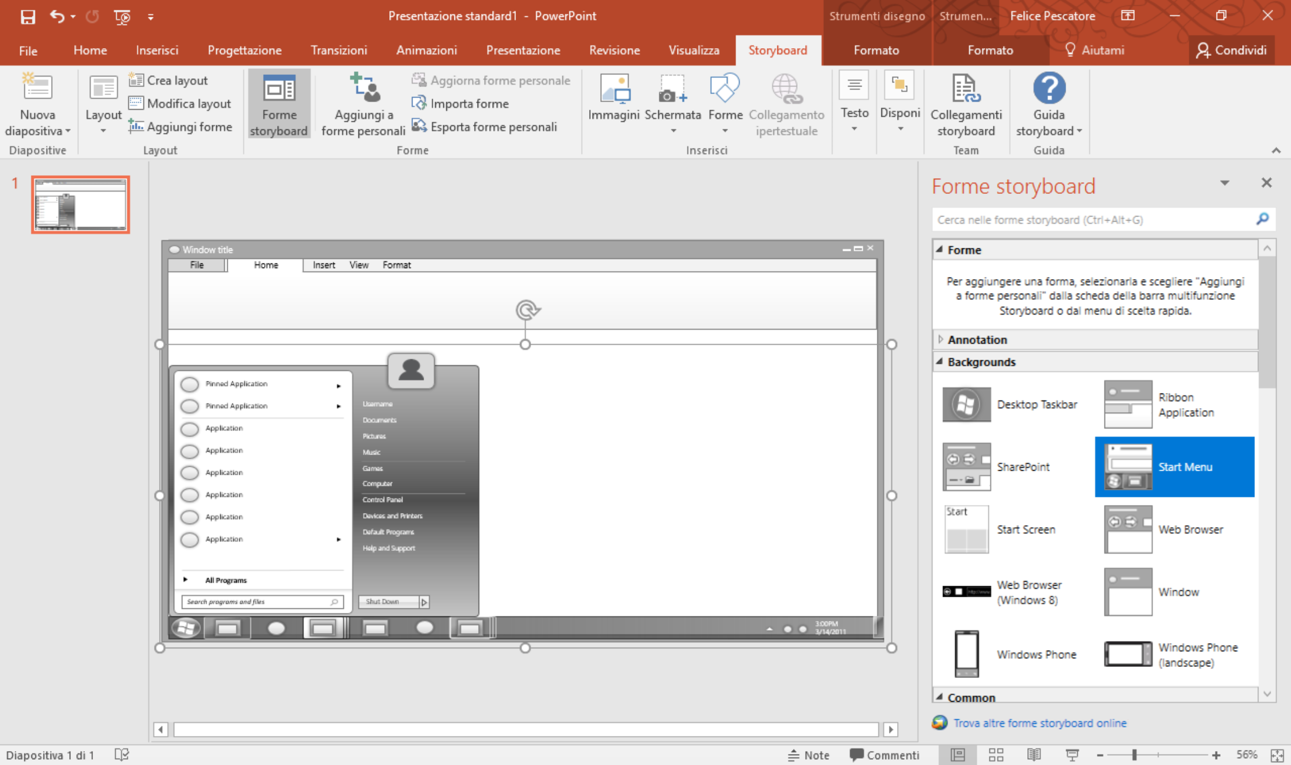Switch to the Transizioni tab
This screenshot has width=1291, height=765.
click(339, 50)
